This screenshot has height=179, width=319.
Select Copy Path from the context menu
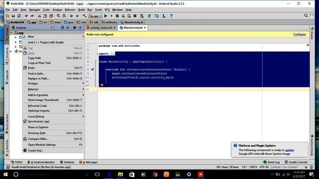coord(53,58)
